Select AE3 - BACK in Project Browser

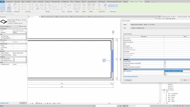click(171, 98)
